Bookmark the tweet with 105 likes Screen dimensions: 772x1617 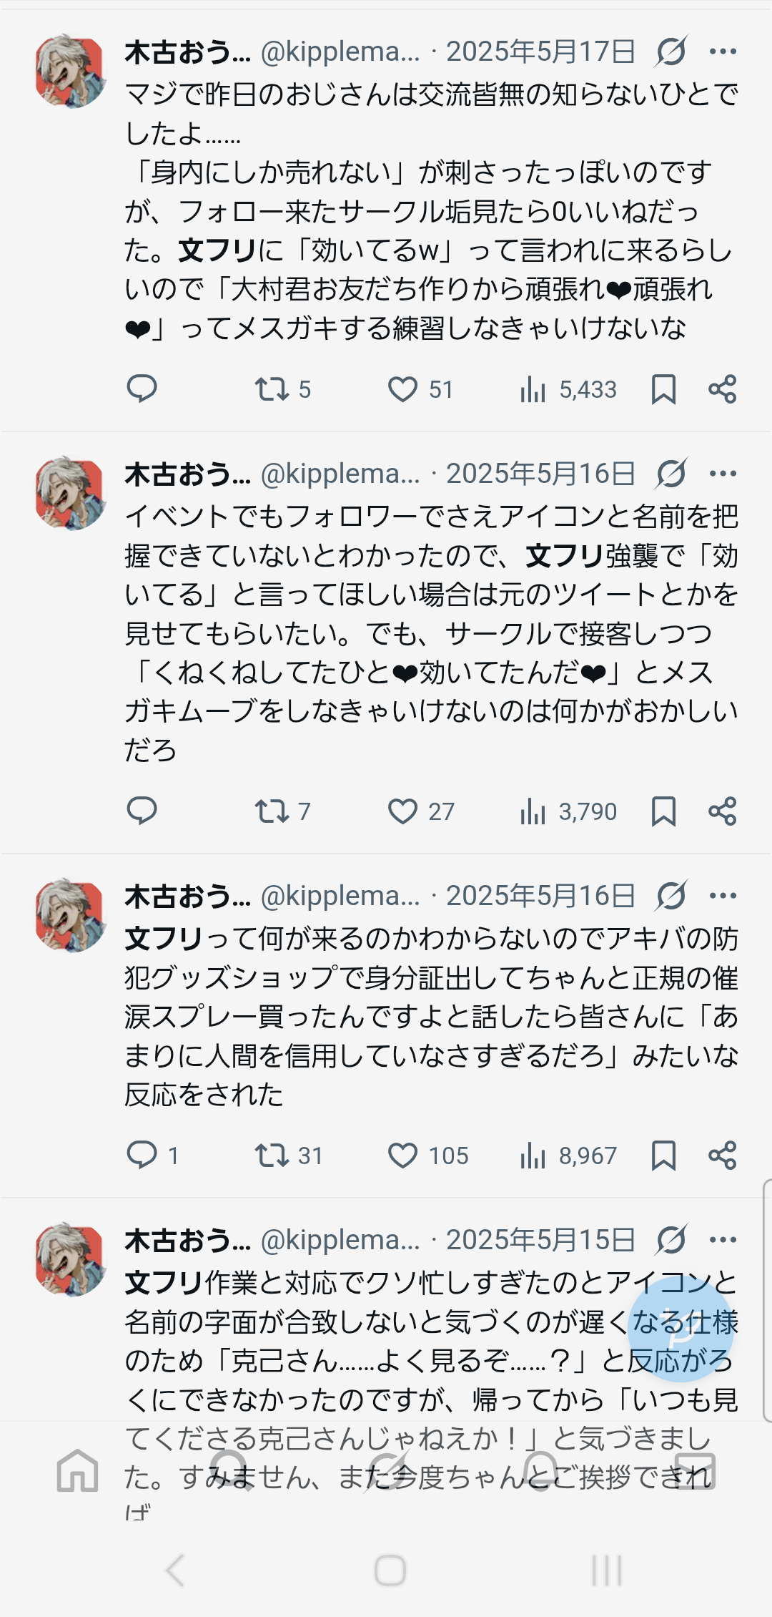click(663, 1156)
